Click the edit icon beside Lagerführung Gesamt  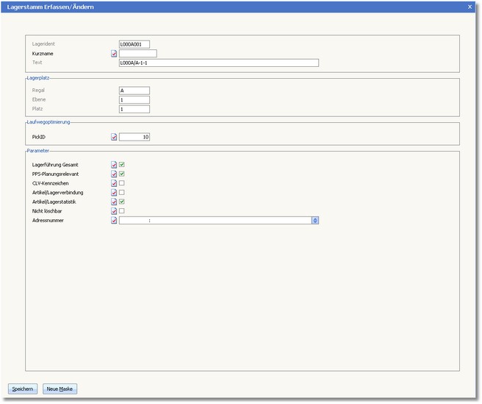point(114,165)
